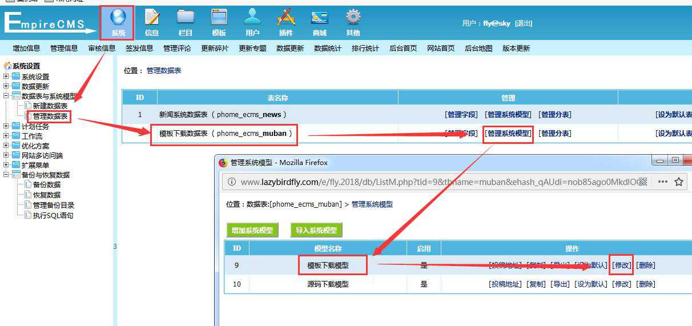The height and width of the screenshot is (326, 692).
Task: Open the 模板 window icon
Action: point(219,17)
